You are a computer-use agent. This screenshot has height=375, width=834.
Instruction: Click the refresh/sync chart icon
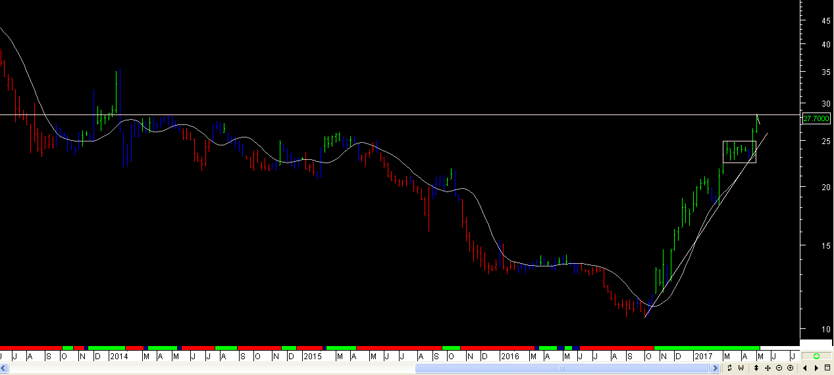pyautogui.click(x=729, y=368)
